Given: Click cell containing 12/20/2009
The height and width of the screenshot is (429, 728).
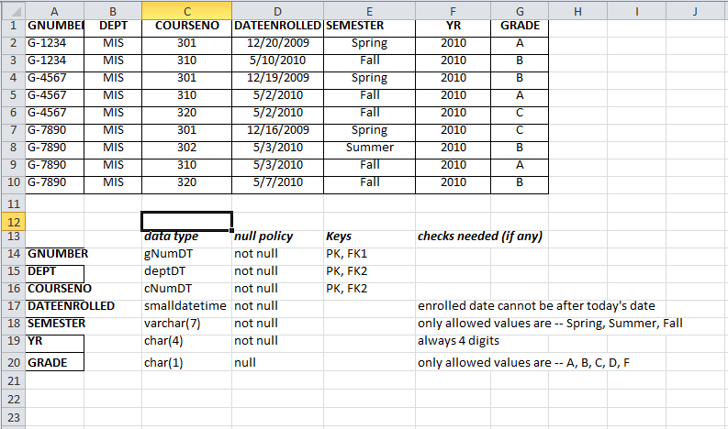Looking at the screenshot, I should pos(277,43).
